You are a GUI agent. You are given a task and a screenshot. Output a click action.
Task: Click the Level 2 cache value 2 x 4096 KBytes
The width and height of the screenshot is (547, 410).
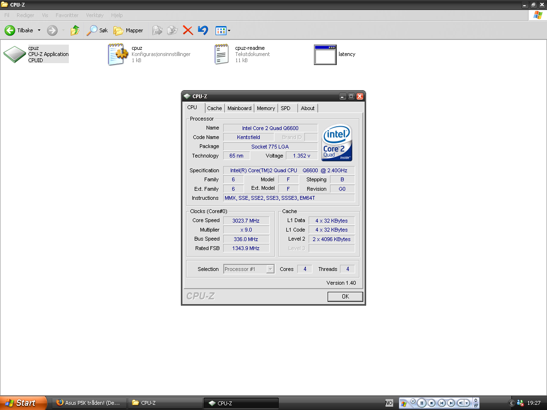click(x=332, y=239)
